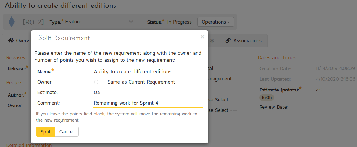The image size is (357, 147).
Task: Switch to the Associations tab
Action: (x=243, y=41)
